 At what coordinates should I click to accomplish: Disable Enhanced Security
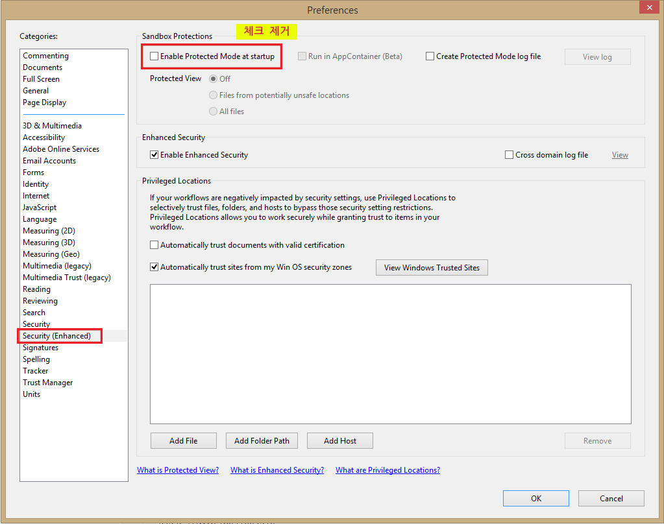[x=154, y=154]
